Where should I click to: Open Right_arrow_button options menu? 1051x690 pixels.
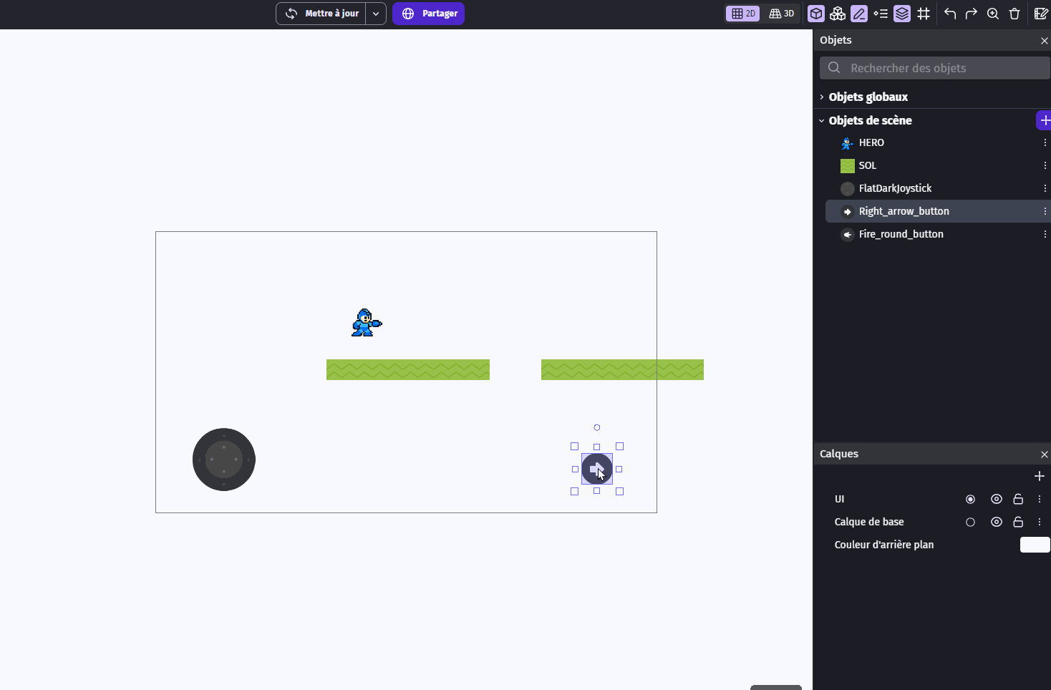pyautogui.click(x=1045, y=211)
